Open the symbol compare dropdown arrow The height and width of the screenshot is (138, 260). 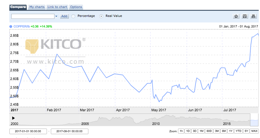pyautogui.click(x=56, y=16)
